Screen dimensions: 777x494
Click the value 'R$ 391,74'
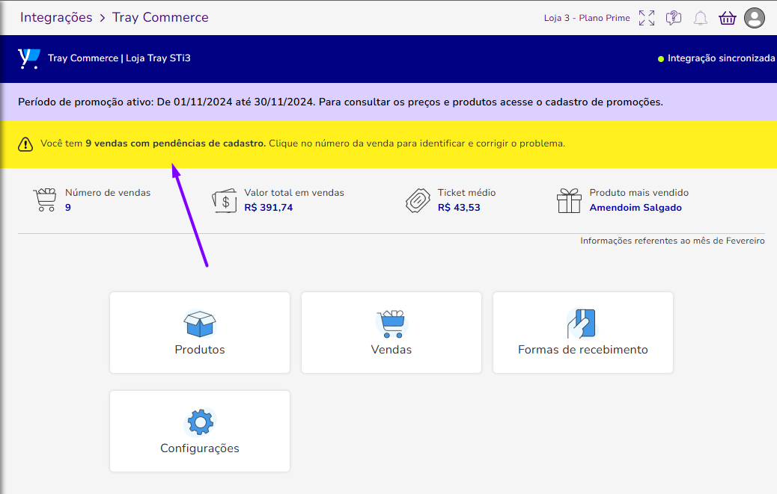[x=269, y=208]
